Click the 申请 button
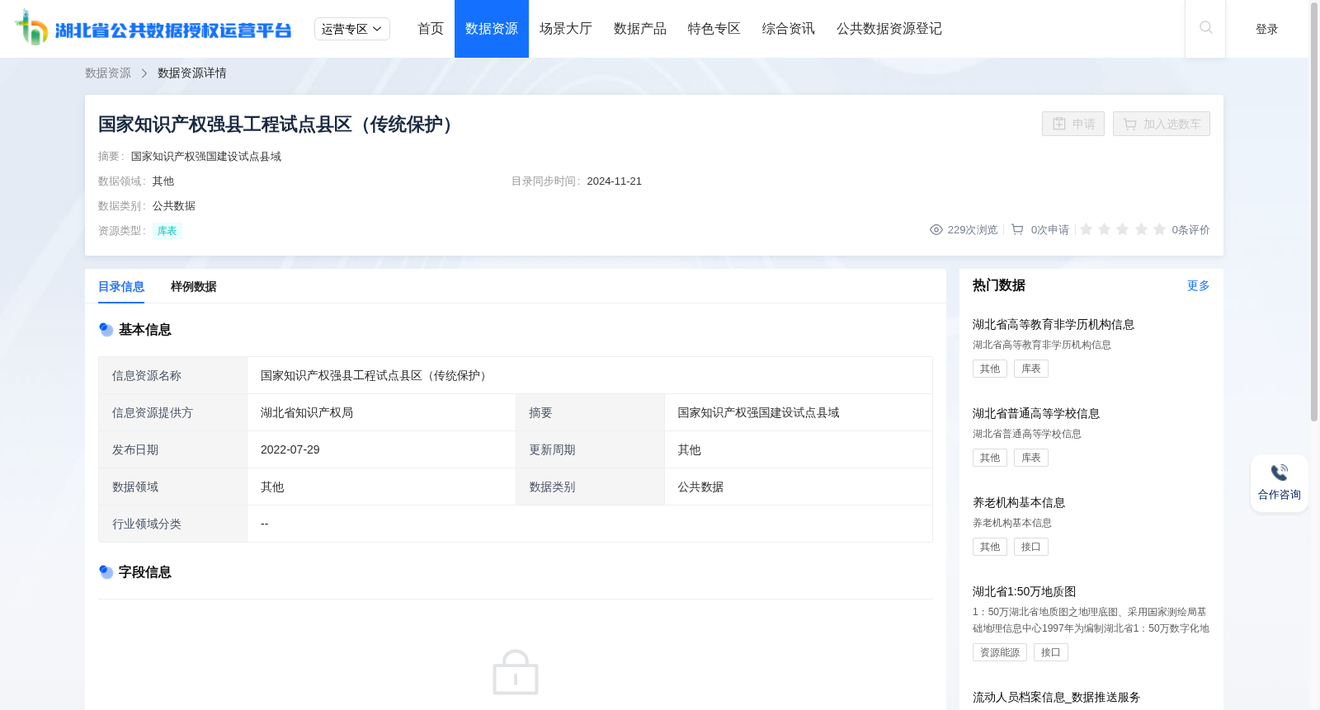Image resolution: width=1320 pixels, height=710 pixels. (x=1073, y=124)
